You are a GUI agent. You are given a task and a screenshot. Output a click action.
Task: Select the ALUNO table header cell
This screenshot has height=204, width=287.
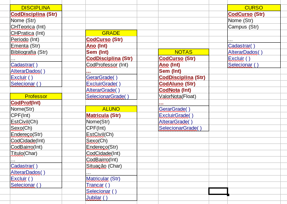pyautogui.click(x=111, y=109)
